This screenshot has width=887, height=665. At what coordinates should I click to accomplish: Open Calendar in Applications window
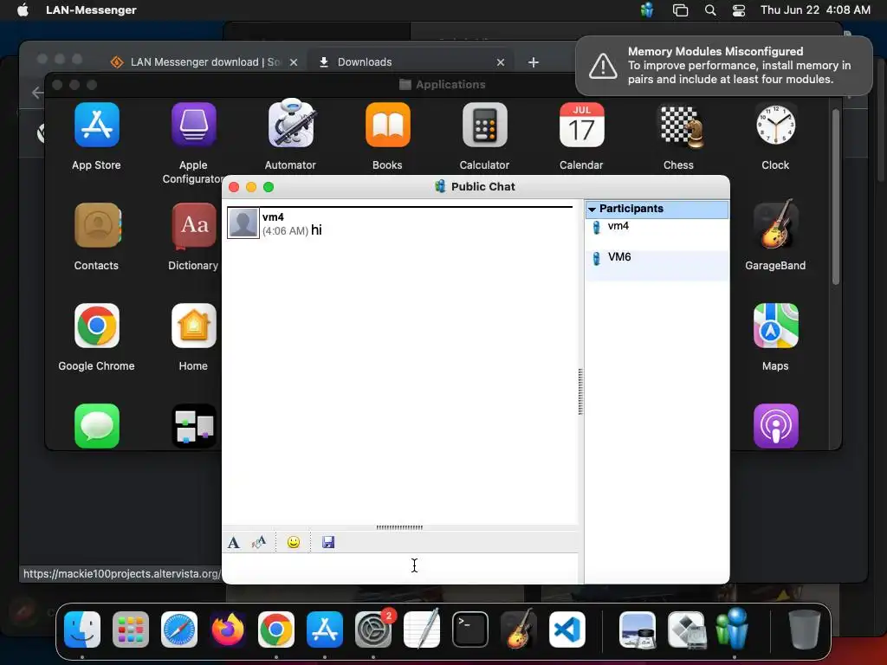tap(581, 125)
